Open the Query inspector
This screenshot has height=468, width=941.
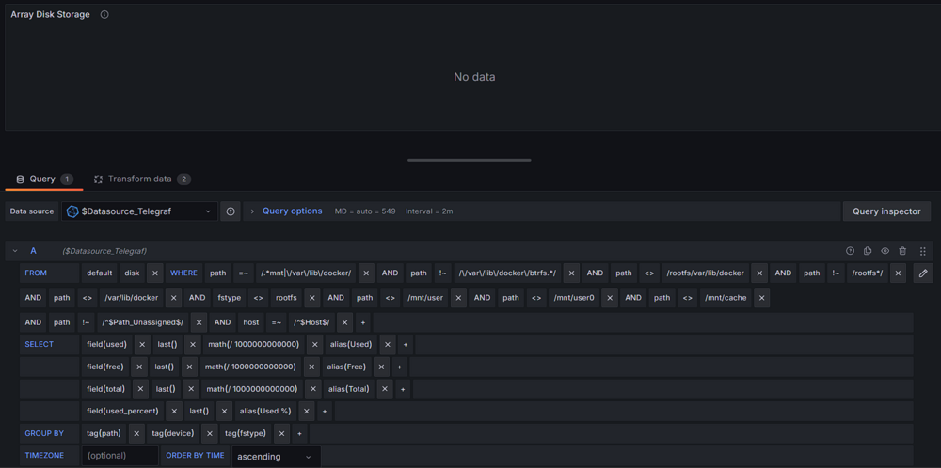[x=887, y=211]
